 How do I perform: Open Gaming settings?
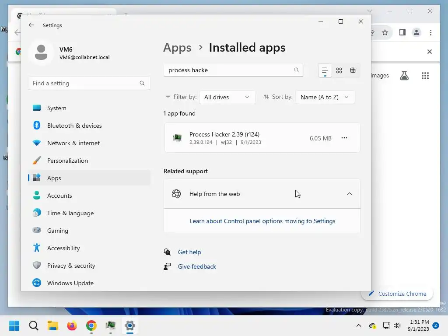(89, 231)
